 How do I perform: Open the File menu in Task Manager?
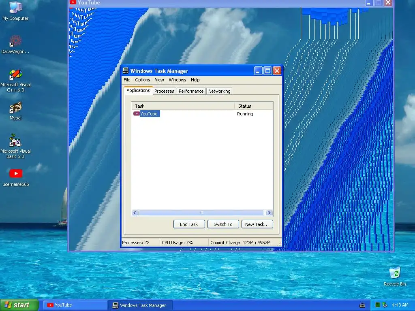coord(127,80)
